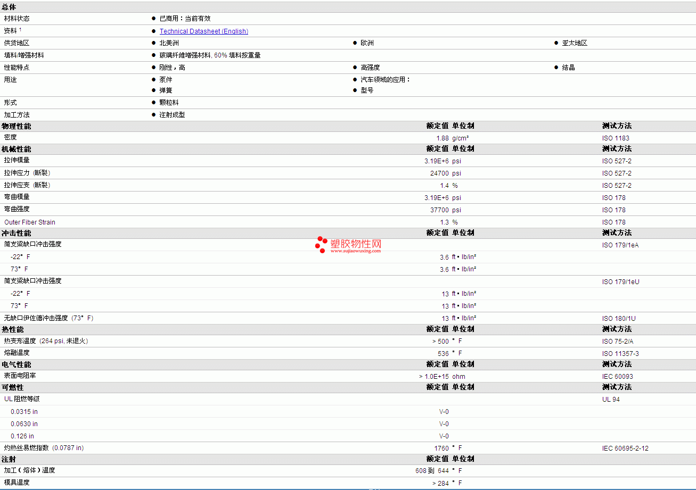This screenshot has width=696, height=490.
Task: Open the Technical Datasheet (English) link
Action: pyautogui.click(x=204, y=31)
